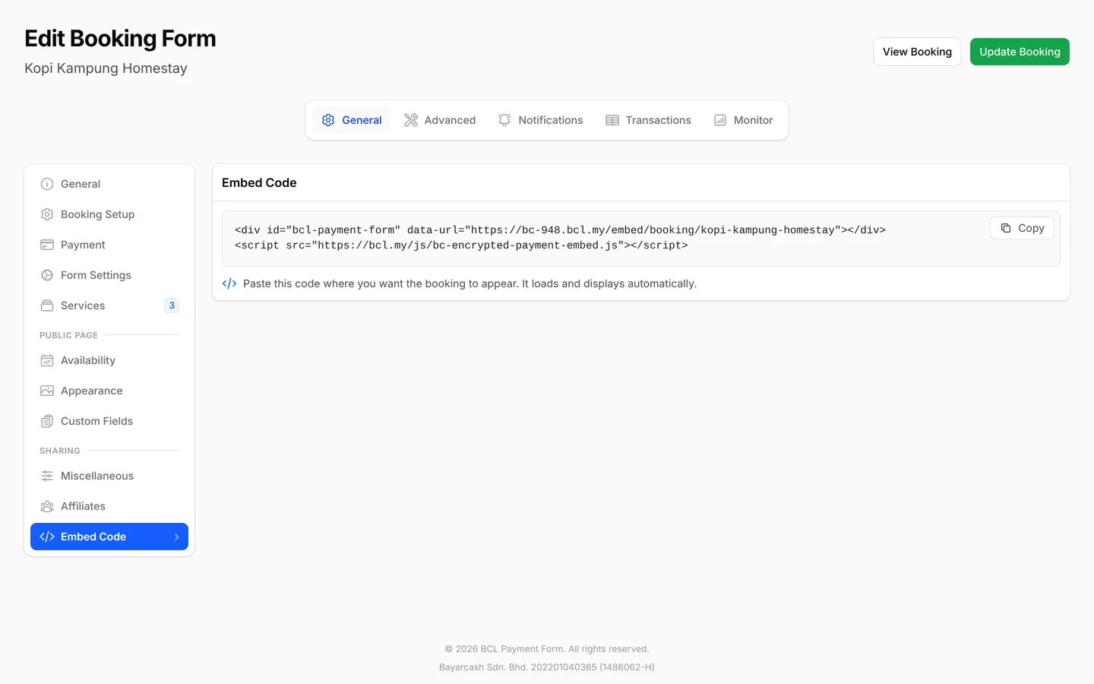Image resolution: width=1094 pixels, height=684 pixels.
Task: Click the image icon beside Appearance
Action: 47,391
